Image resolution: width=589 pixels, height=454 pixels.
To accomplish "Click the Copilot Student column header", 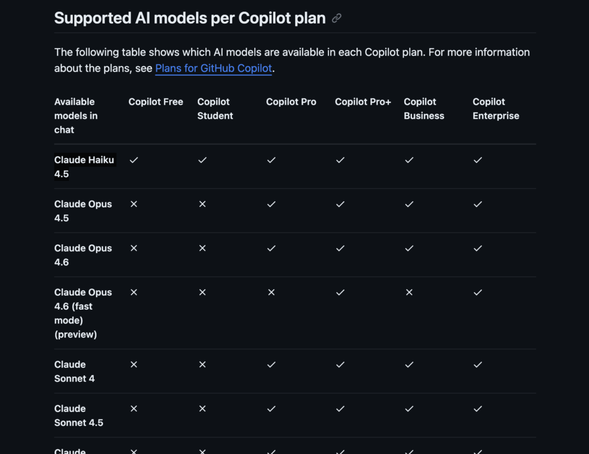I will point(215,109).
